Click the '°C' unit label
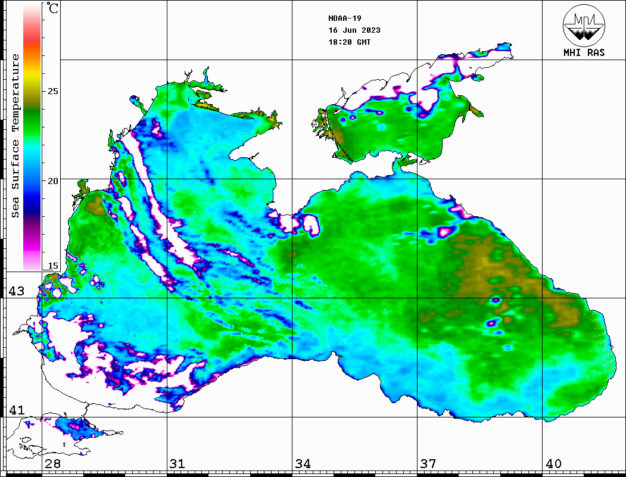626x477 pixels. pos(52,8)
